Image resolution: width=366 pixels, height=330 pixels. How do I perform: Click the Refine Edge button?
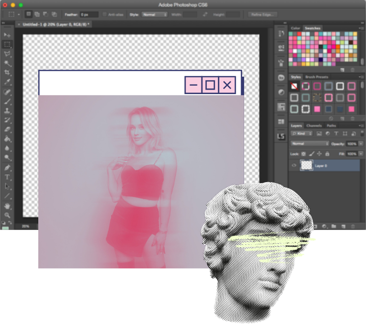263,14
